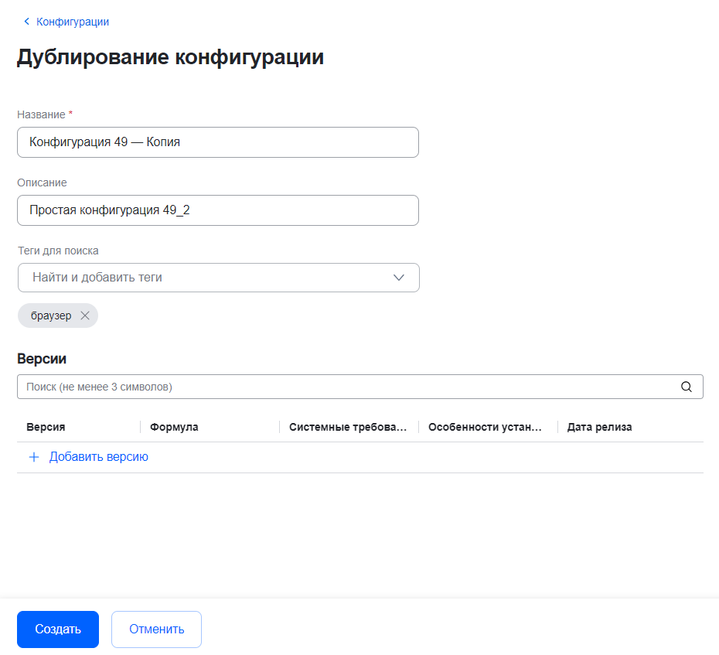Click the Особенности установки column header
The width and height of the screenshot is (719, 655).
pos(485,427)
